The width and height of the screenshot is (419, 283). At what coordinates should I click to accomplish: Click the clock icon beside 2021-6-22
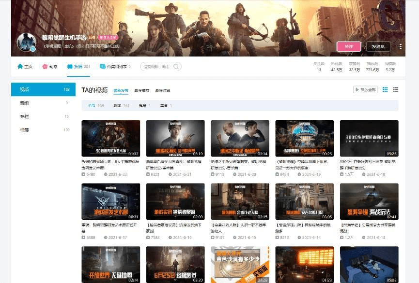click(106, 174)
